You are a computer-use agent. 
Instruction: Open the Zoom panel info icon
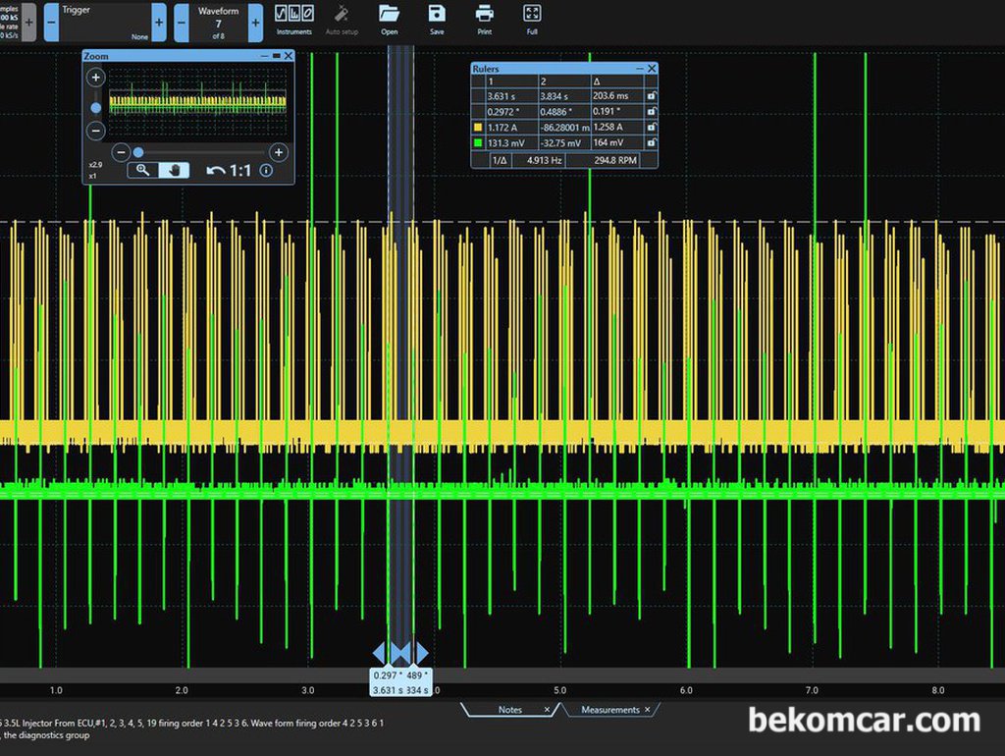click(x=266, y=170)
